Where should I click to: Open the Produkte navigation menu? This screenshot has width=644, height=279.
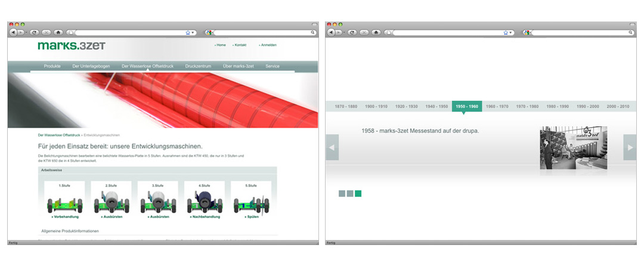coord(52,66)
